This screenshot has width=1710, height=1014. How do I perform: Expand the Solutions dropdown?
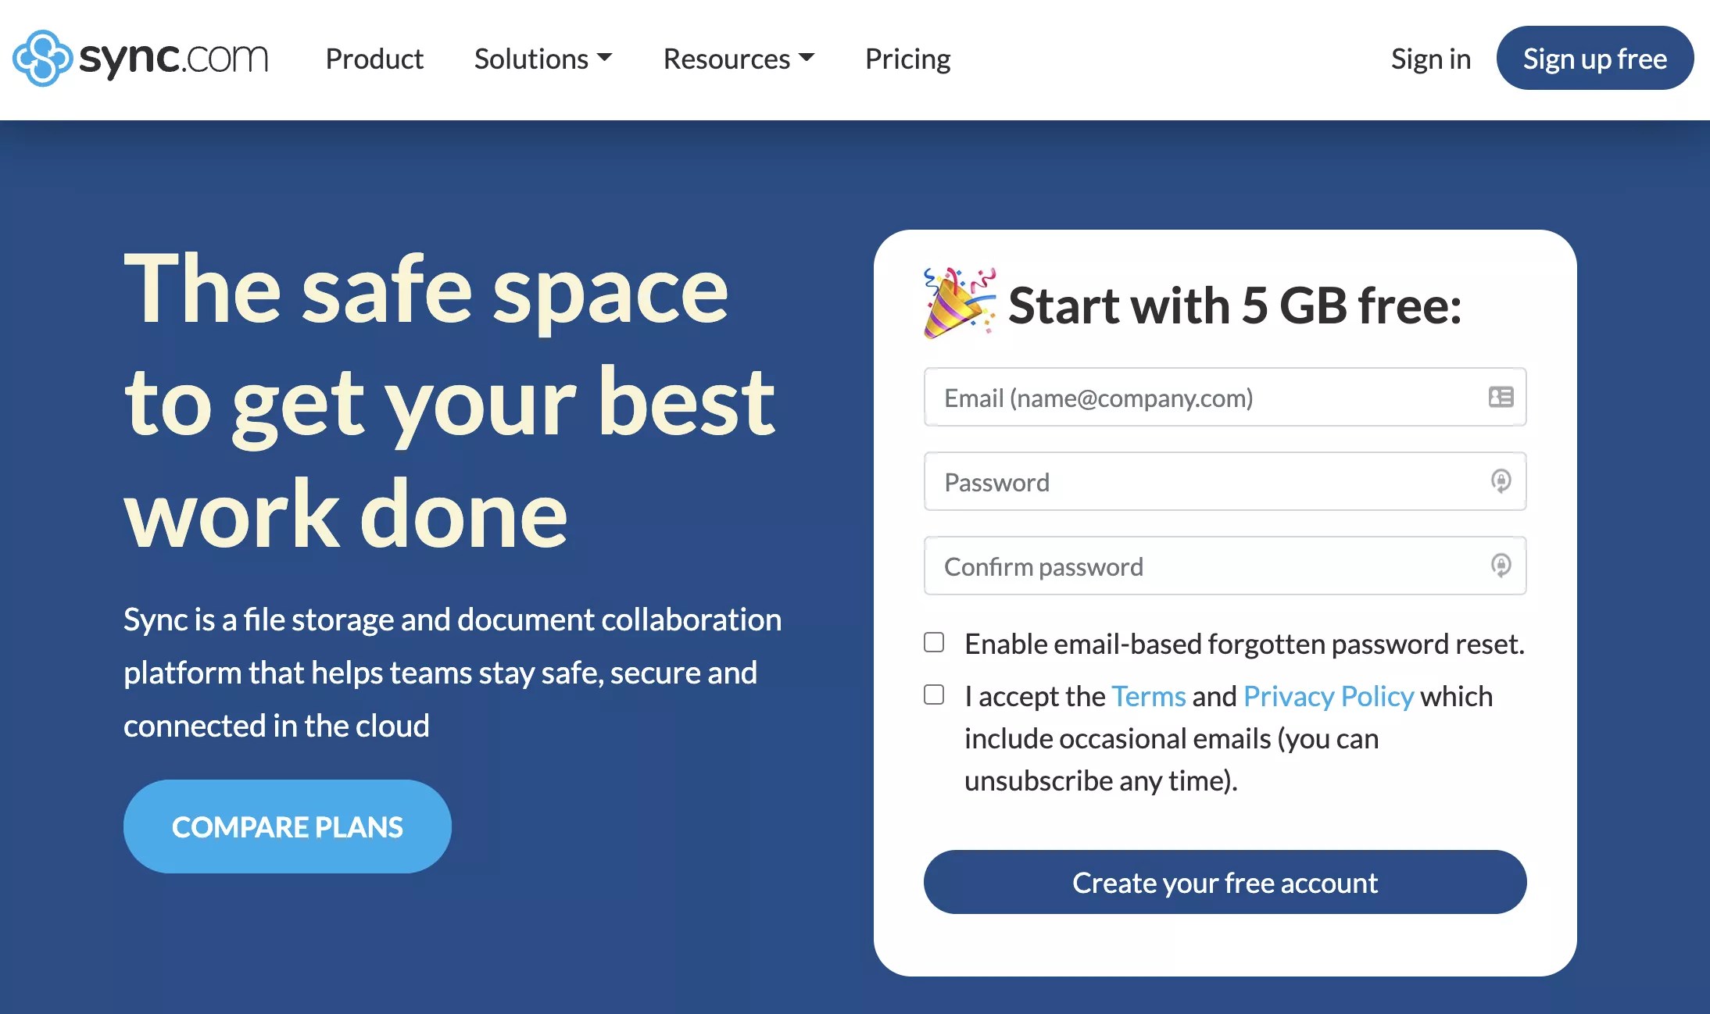point(544,58)
